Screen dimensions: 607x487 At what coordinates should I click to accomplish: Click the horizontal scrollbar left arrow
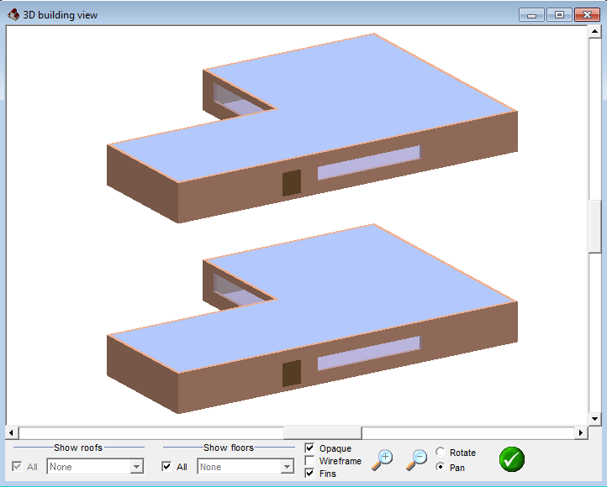click(11, 433)
